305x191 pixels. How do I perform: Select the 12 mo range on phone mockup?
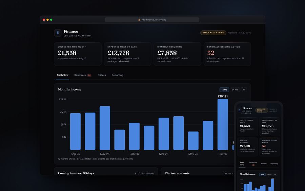(262, 174)
